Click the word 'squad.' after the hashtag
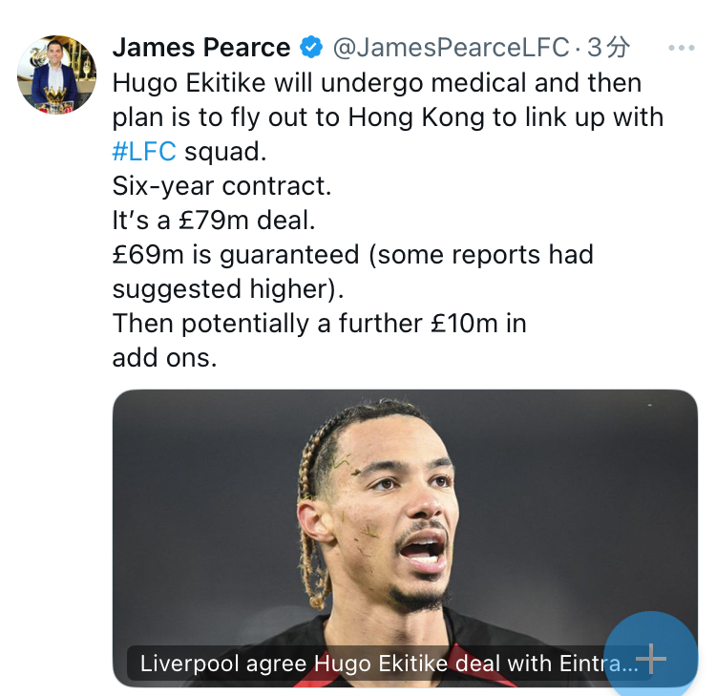The image size is (716, 696). (x=225, y=153)
